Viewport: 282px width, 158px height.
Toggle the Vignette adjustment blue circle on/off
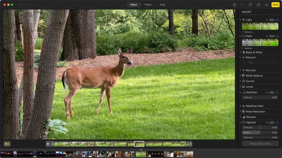(x=277, y=122)
